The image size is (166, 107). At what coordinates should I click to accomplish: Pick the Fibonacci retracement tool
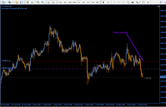tap(128, 2)
